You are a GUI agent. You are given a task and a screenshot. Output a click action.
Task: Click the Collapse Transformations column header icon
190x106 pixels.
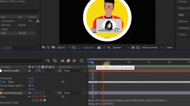[x=33, y=67]
